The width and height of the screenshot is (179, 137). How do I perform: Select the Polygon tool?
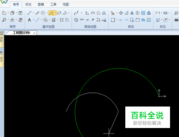pyautogui.click(x=98, y=13)
